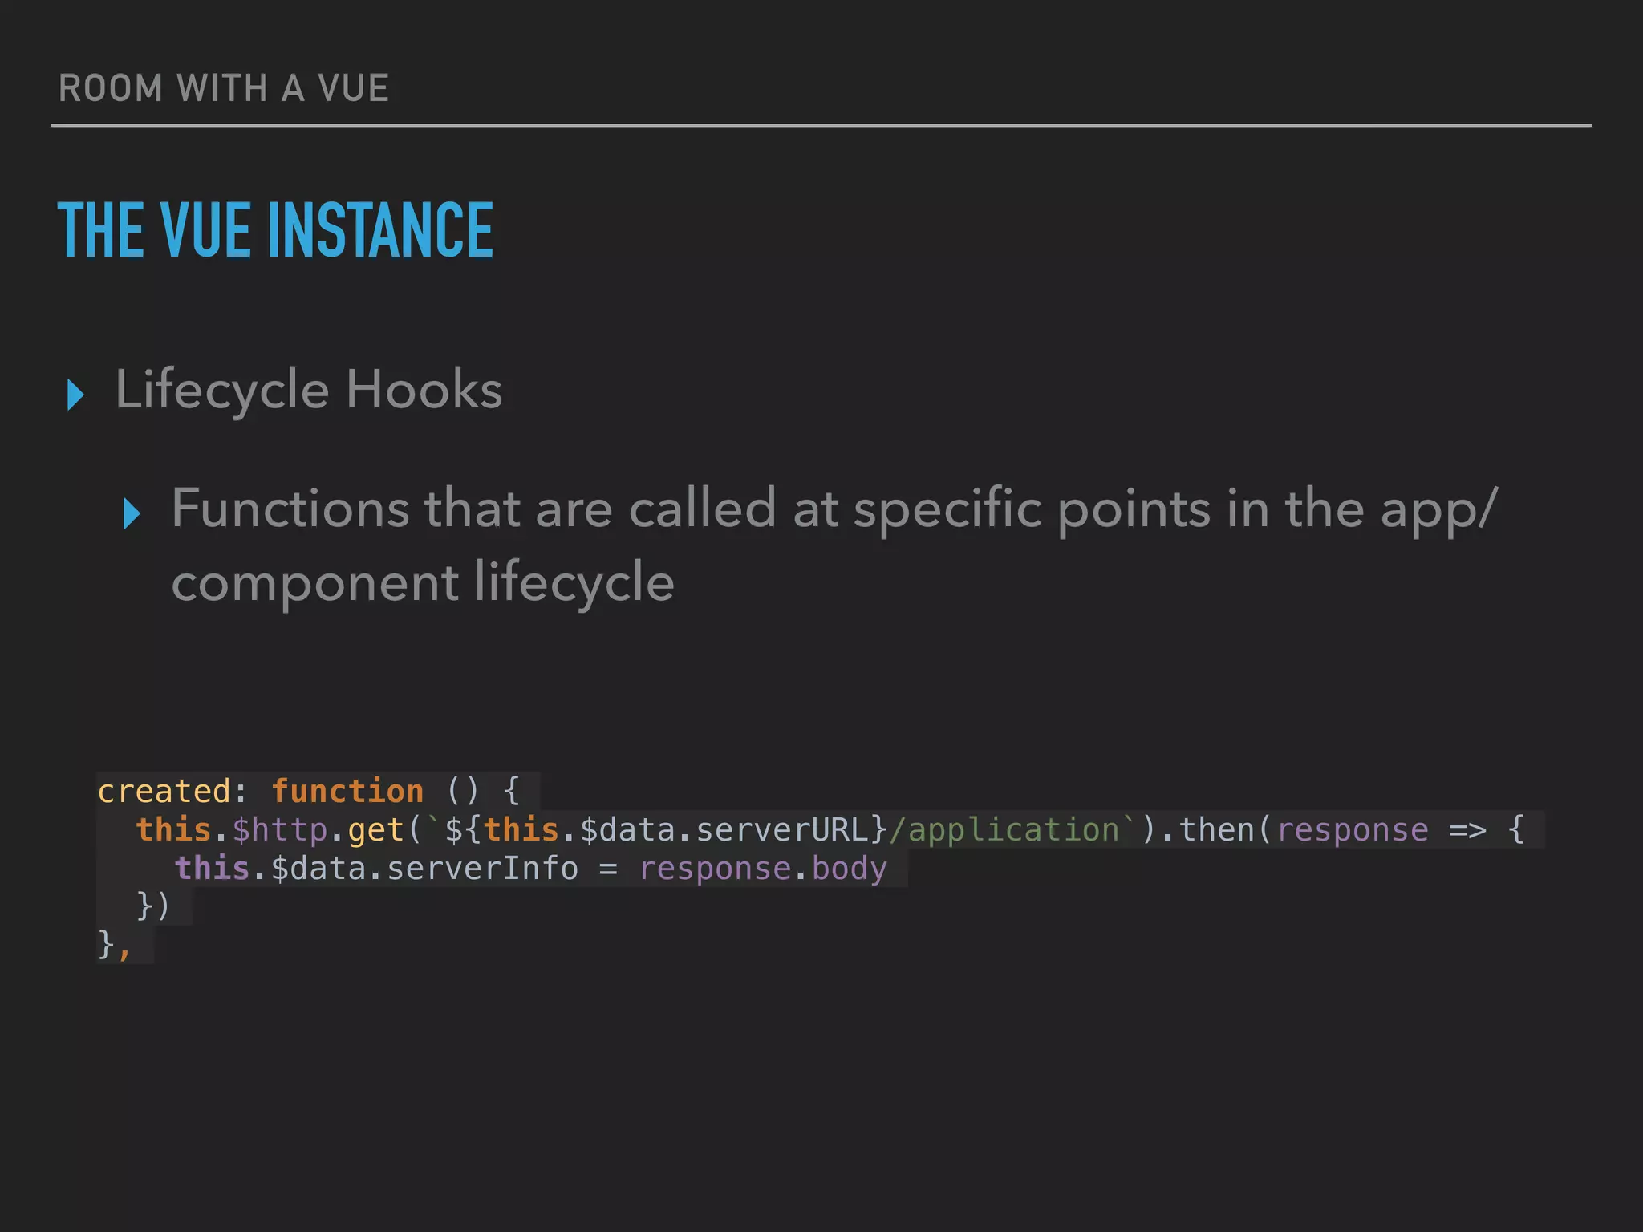Click the ROOM WITH A VUE header

224,88
